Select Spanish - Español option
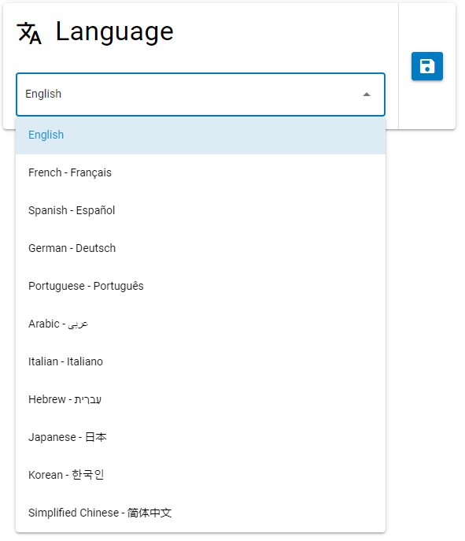Screen dimensions: 465x541 point(201,210)
